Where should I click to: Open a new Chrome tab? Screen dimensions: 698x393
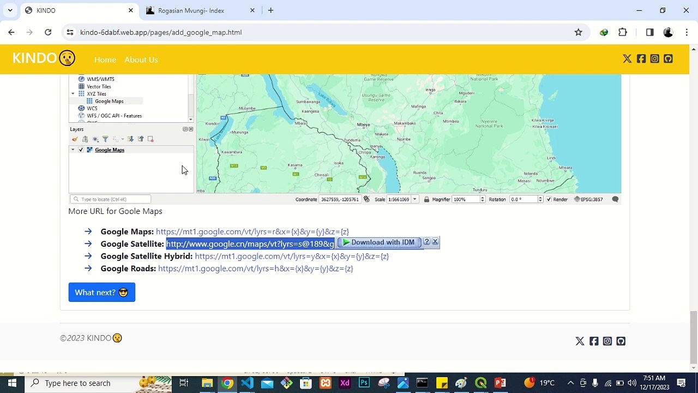tap(270, 10)
